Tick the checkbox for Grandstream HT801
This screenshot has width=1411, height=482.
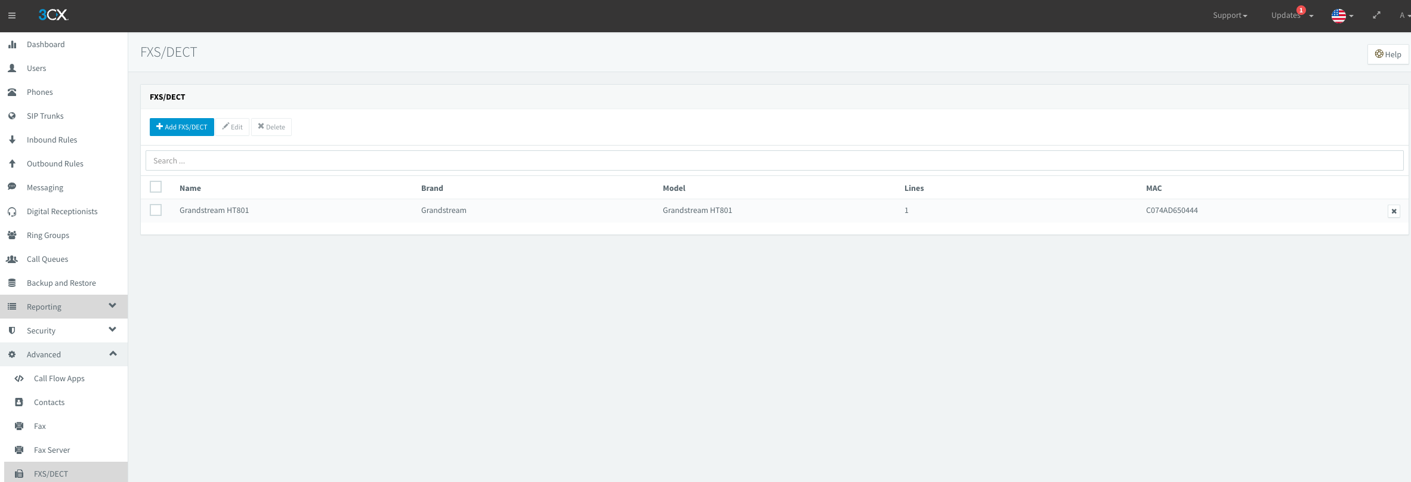[156, 210]
